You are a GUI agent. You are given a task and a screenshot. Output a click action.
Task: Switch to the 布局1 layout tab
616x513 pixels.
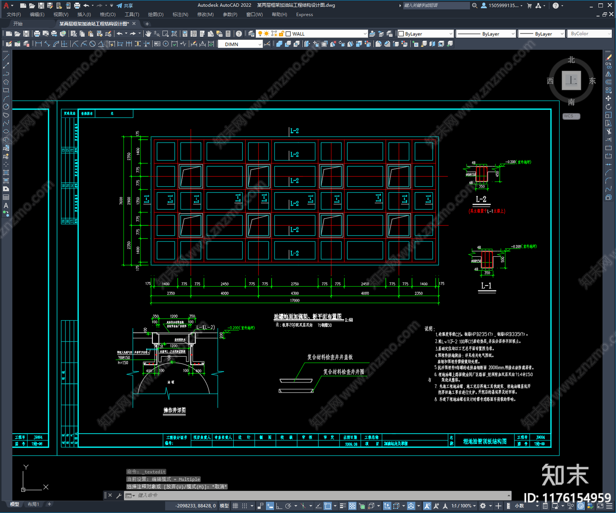[x=33, y=504]
